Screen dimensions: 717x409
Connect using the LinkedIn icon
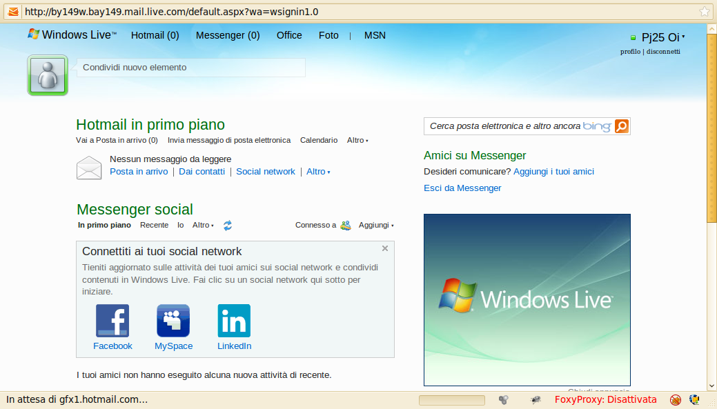234,321
